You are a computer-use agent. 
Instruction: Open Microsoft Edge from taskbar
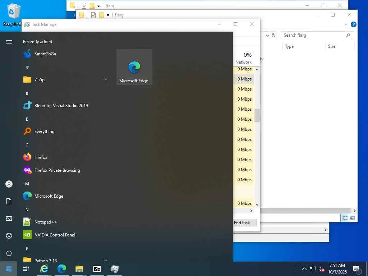click(x=62, y=269)
